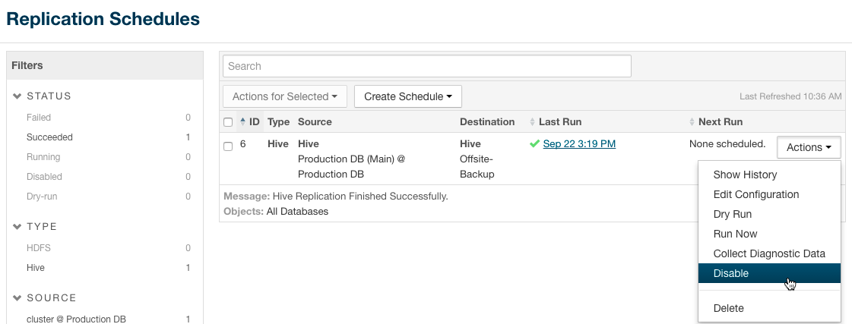Viewport: 852px width, 324px height.
Task: Click the green success checkmark icon
Action: (x=534, y=143)
